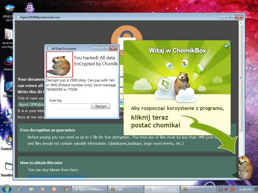The width and height of the screenshot is (258, 193).
Task: Click the Show desktop strip beside the clock
Action: (256, 189)
